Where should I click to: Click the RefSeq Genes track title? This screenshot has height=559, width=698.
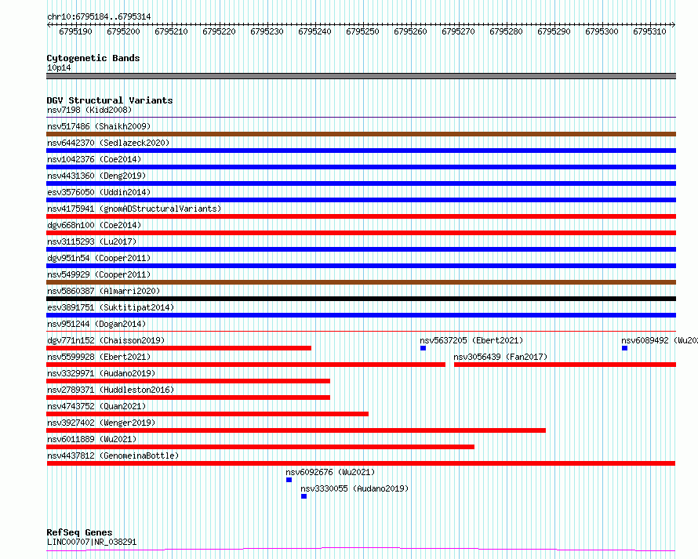pos(79,532)
